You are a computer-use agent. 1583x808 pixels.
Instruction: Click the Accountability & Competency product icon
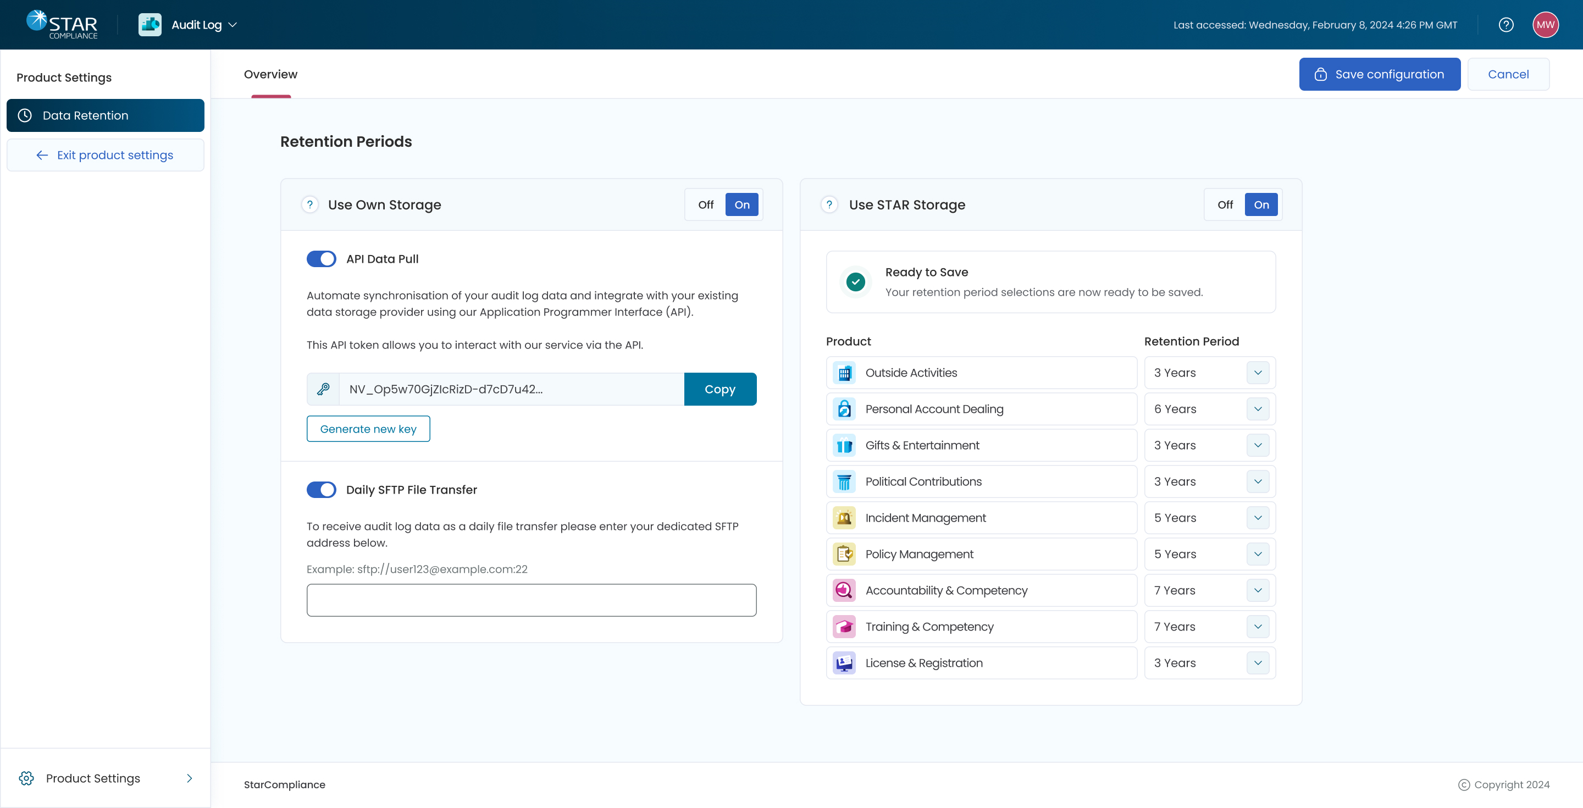(844, 590)
